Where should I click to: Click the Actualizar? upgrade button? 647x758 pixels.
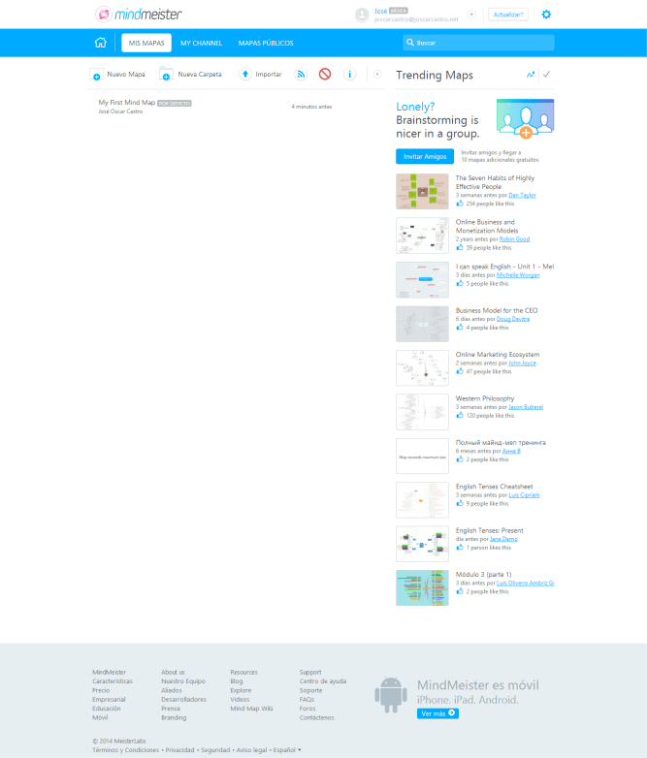(508, 15)
